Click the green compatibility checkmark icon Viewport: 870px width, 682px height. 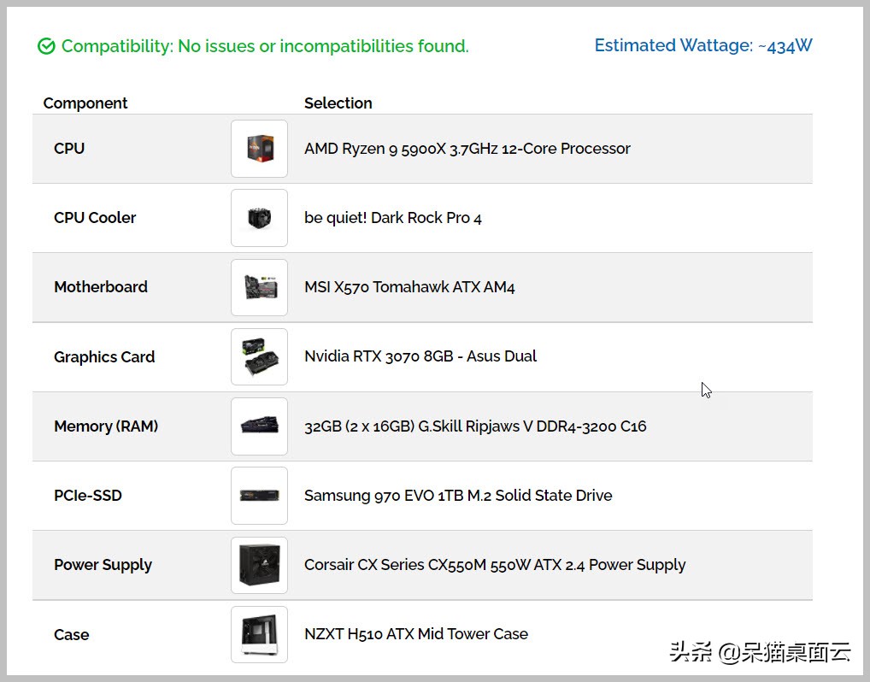pyautogui.click(x=46, y=46)
